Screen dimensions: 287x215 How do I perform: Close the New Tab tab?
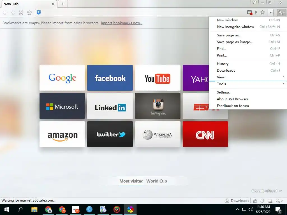[53, 4]
